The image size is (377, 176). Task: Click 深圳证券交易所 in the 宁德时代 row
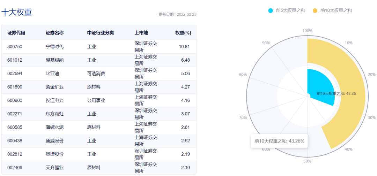click(146, 47)
